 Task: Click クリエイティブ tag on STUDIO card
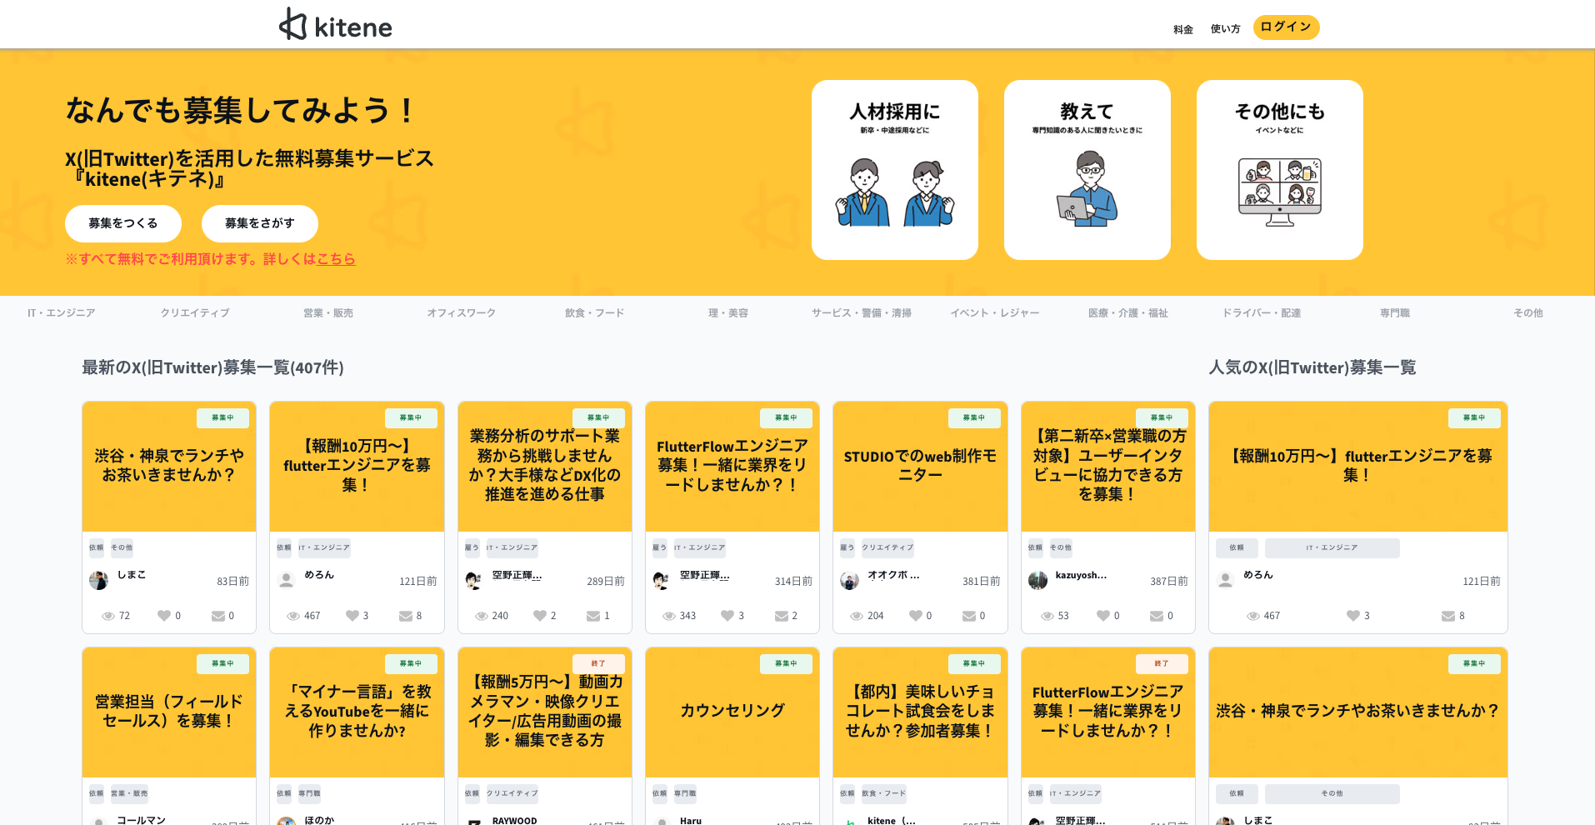[887, 547]
